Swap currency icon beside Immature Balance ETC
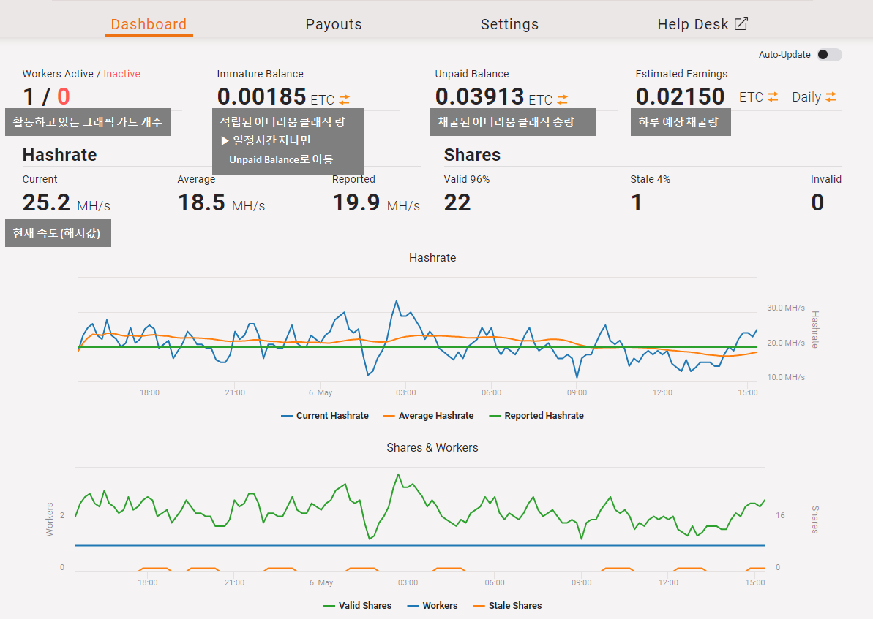 click(x=345, y=99)
